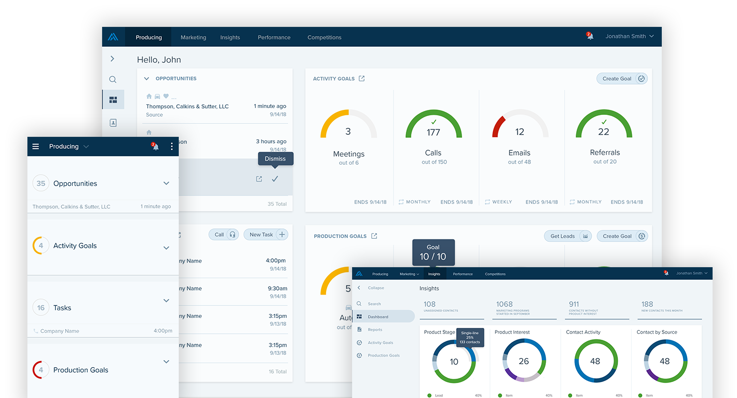Screen dimensions: 737x398
Task: Open Performance tab in main window
Action: tap(274, 37)
